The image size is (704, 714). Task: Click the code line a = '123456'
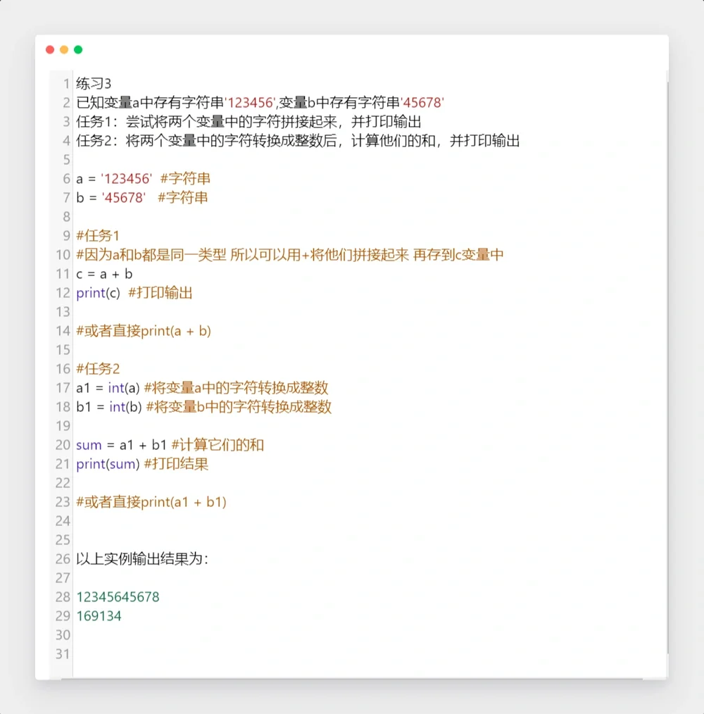click(114, 179)
